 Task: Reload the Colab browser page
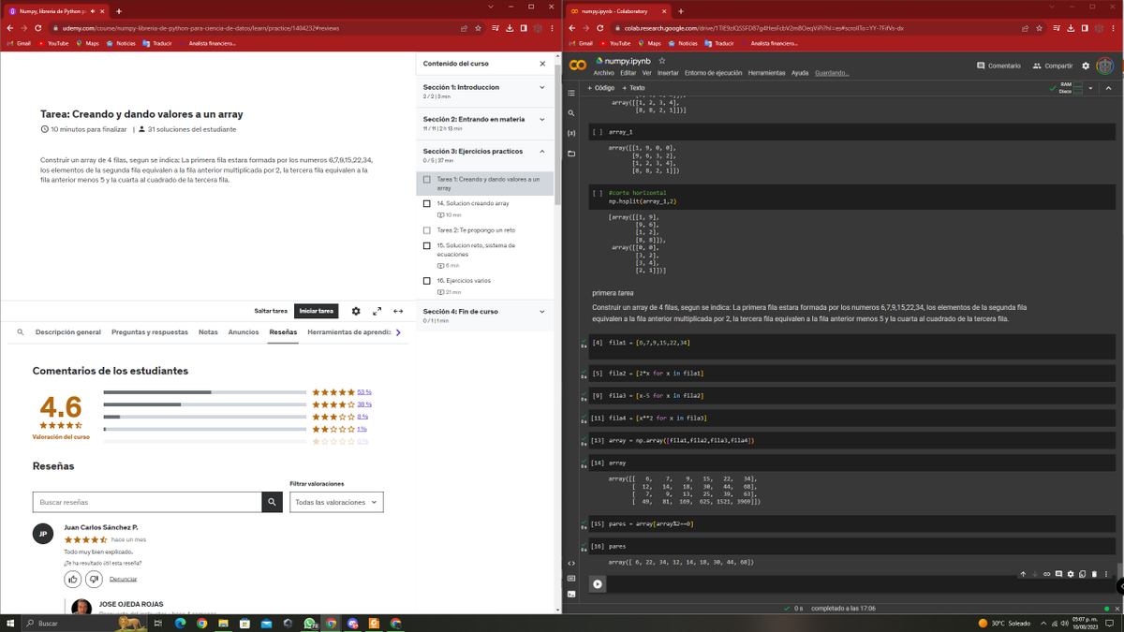coord(600,28)
